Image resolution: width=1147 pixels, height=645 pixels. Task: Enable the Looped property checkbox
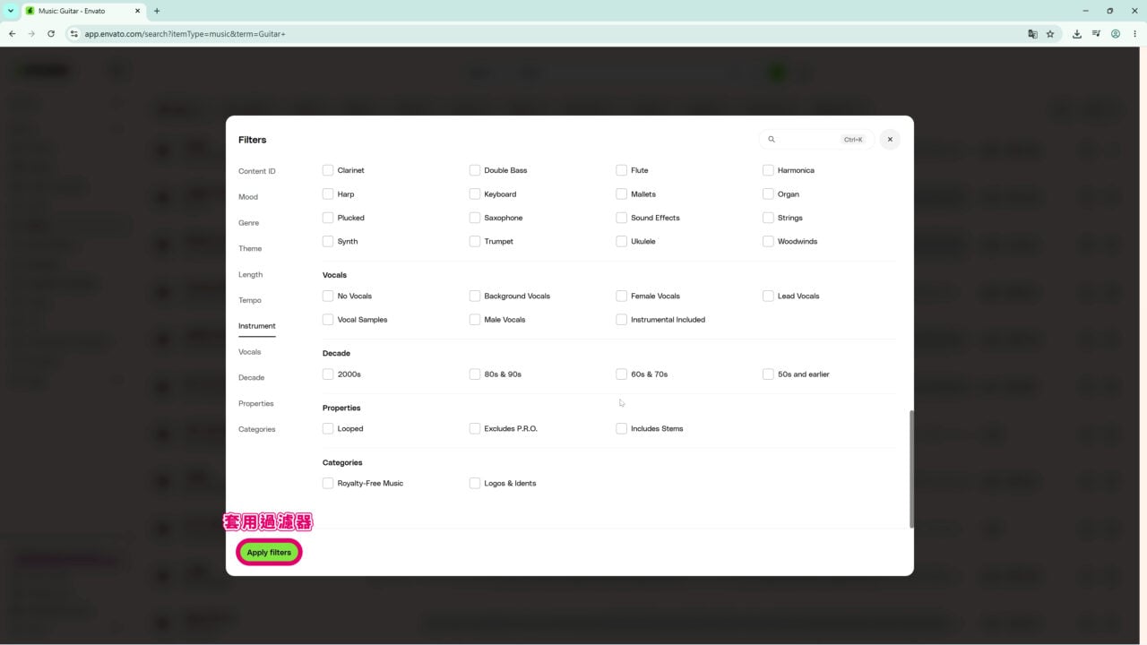point(328,428)
